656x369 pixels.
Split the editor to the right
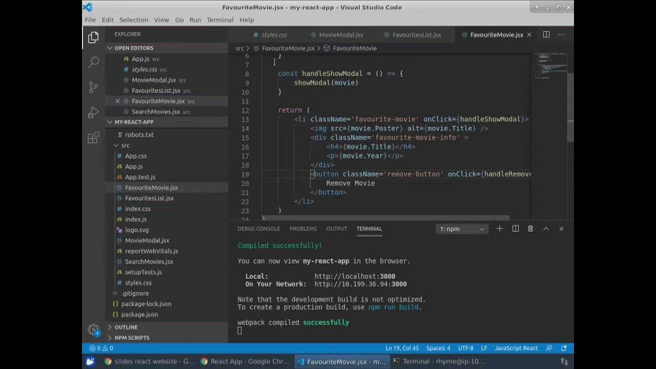[x=546, y=35]
